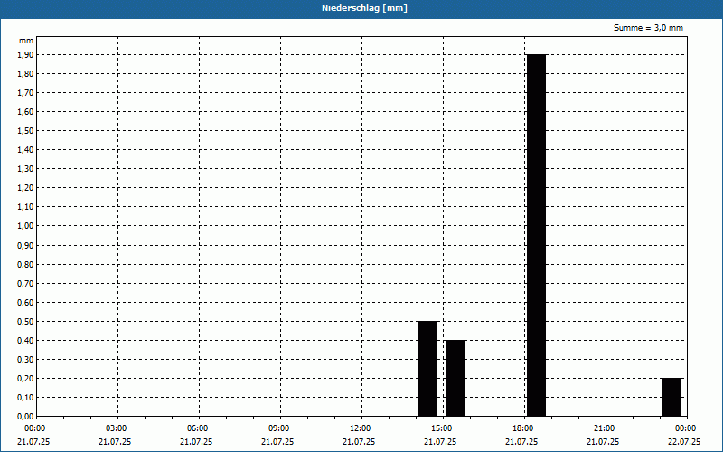Click the mm unit label on the y-axis
The width and height of the screenshot is (723, 452).
coord(26,41)
